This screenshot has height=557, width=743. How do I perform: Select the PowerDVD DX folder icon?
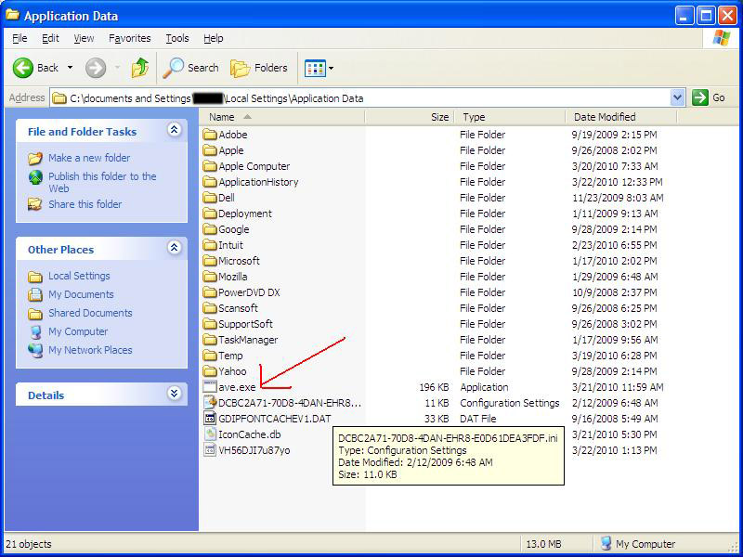(210, 292)
